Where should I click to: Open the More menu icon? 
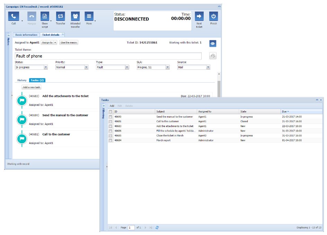click(89, 16)
